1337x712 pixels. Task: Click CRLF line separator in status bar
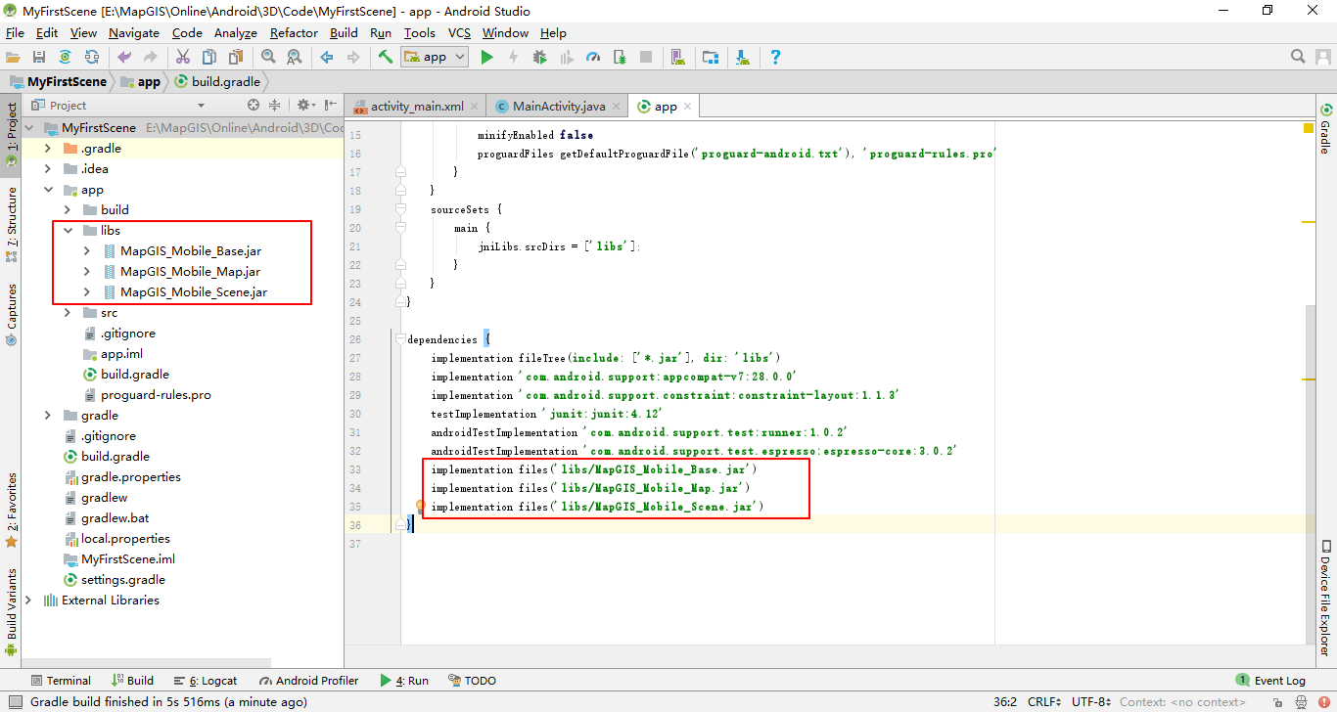(x=1043, y=701)
